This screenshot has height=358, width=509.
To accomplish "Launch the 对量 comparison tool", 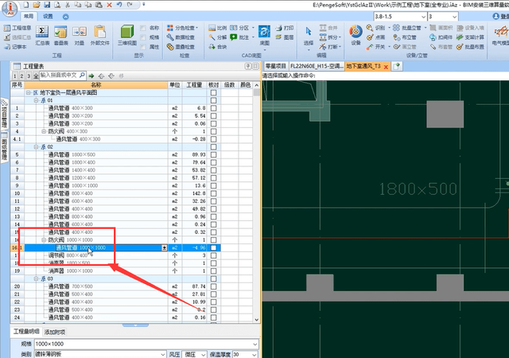I will 80,36.
